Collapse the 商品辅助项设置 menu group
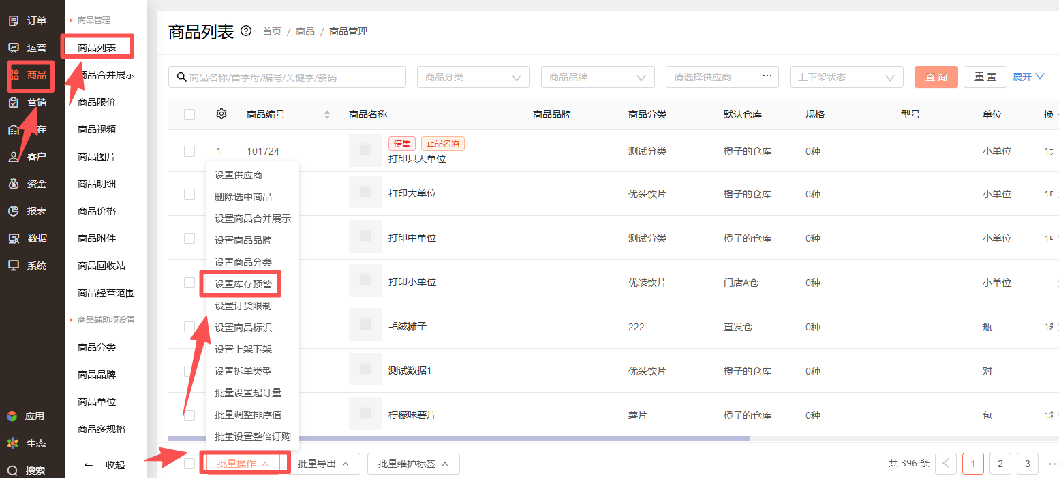The width and height of the screenshot is (1059, 478). pos(103,320)
